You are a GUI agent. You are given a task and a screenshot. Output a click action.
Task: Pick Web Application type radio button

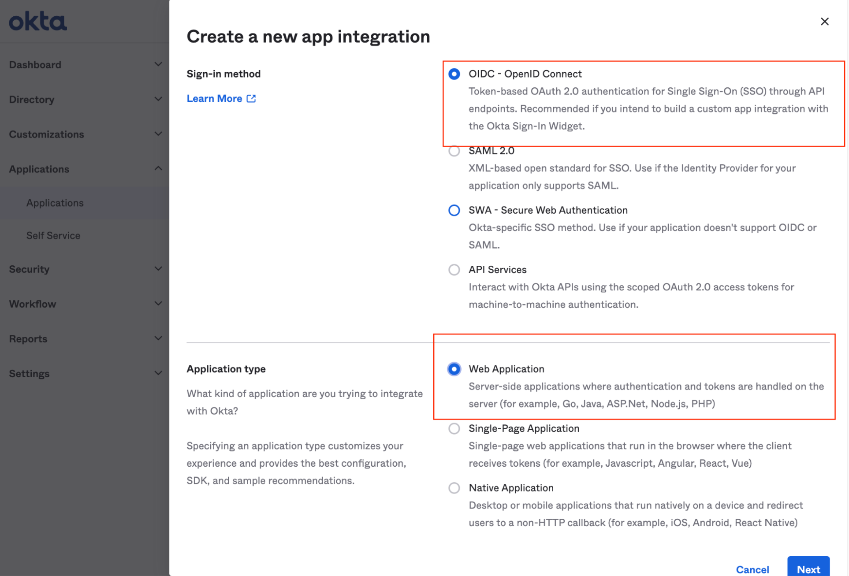[x=454, y=369]
